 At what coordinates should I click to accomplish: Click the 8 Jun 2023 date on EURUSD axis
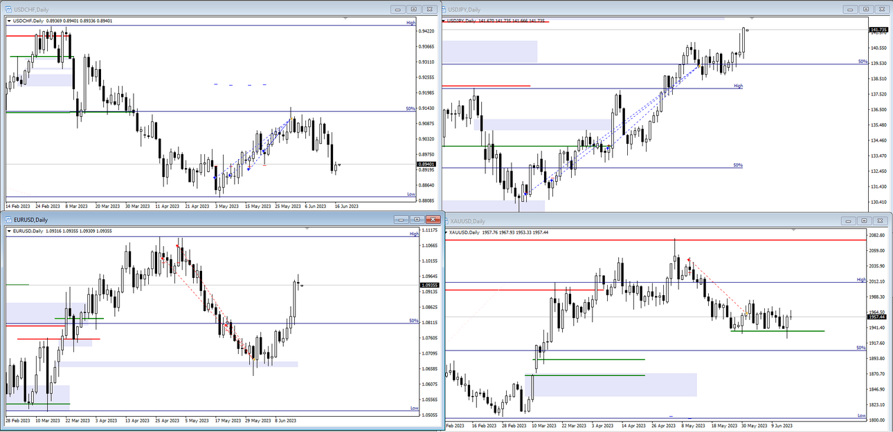click(x=286, y=420)
